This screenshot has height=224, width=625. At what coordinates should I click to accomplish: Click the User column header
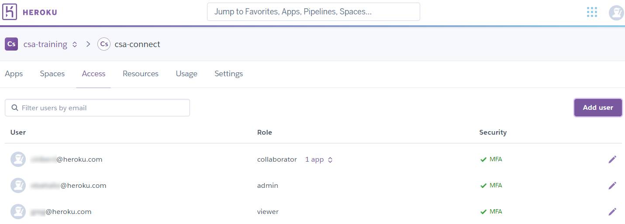click(18, 132)
